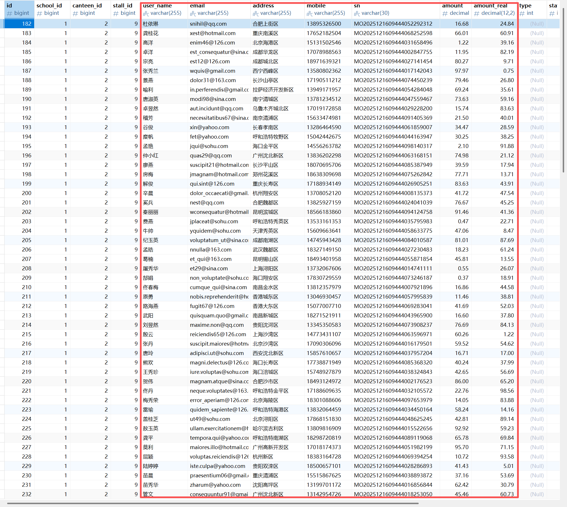This screenshot has height=507, width=567.
Task: Select the address cell 拉萨经济开发新区
Action: pos(273,90)
